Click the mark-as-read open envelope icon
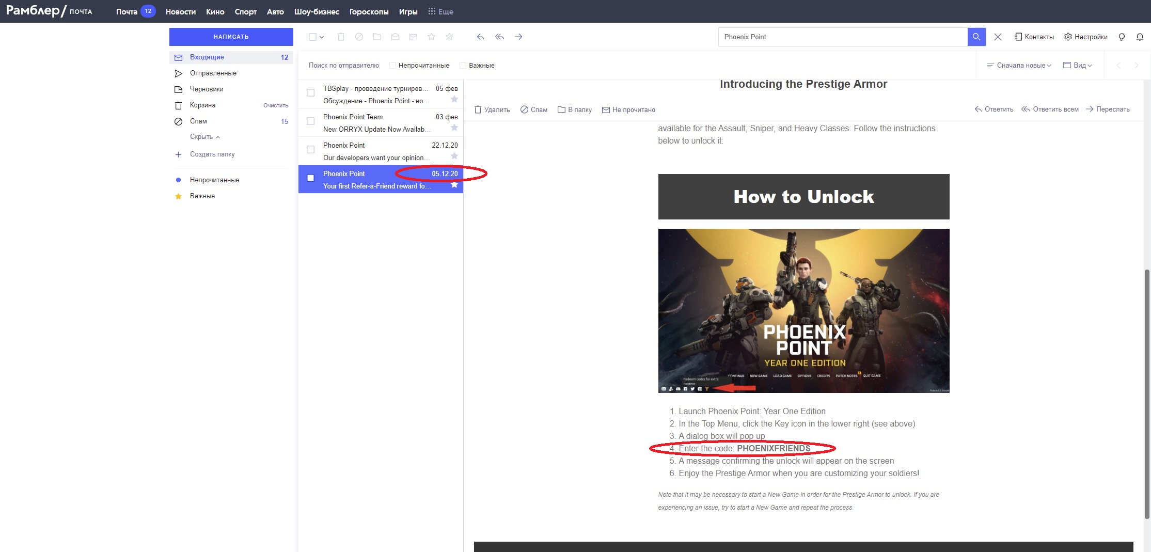This screenshot has width=1151, height=552. tap(395, 37)
